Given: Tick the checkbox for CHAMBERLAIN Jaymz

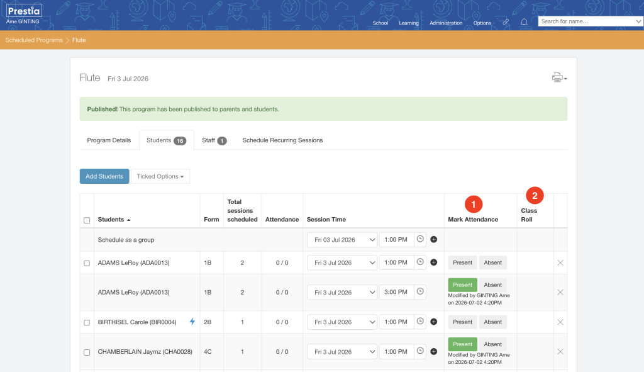Looking at the screenshot, I should [x=87, y=352].
